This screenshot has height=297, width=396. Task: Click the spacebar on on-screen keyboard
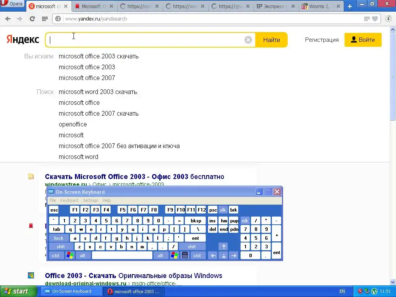122,256
